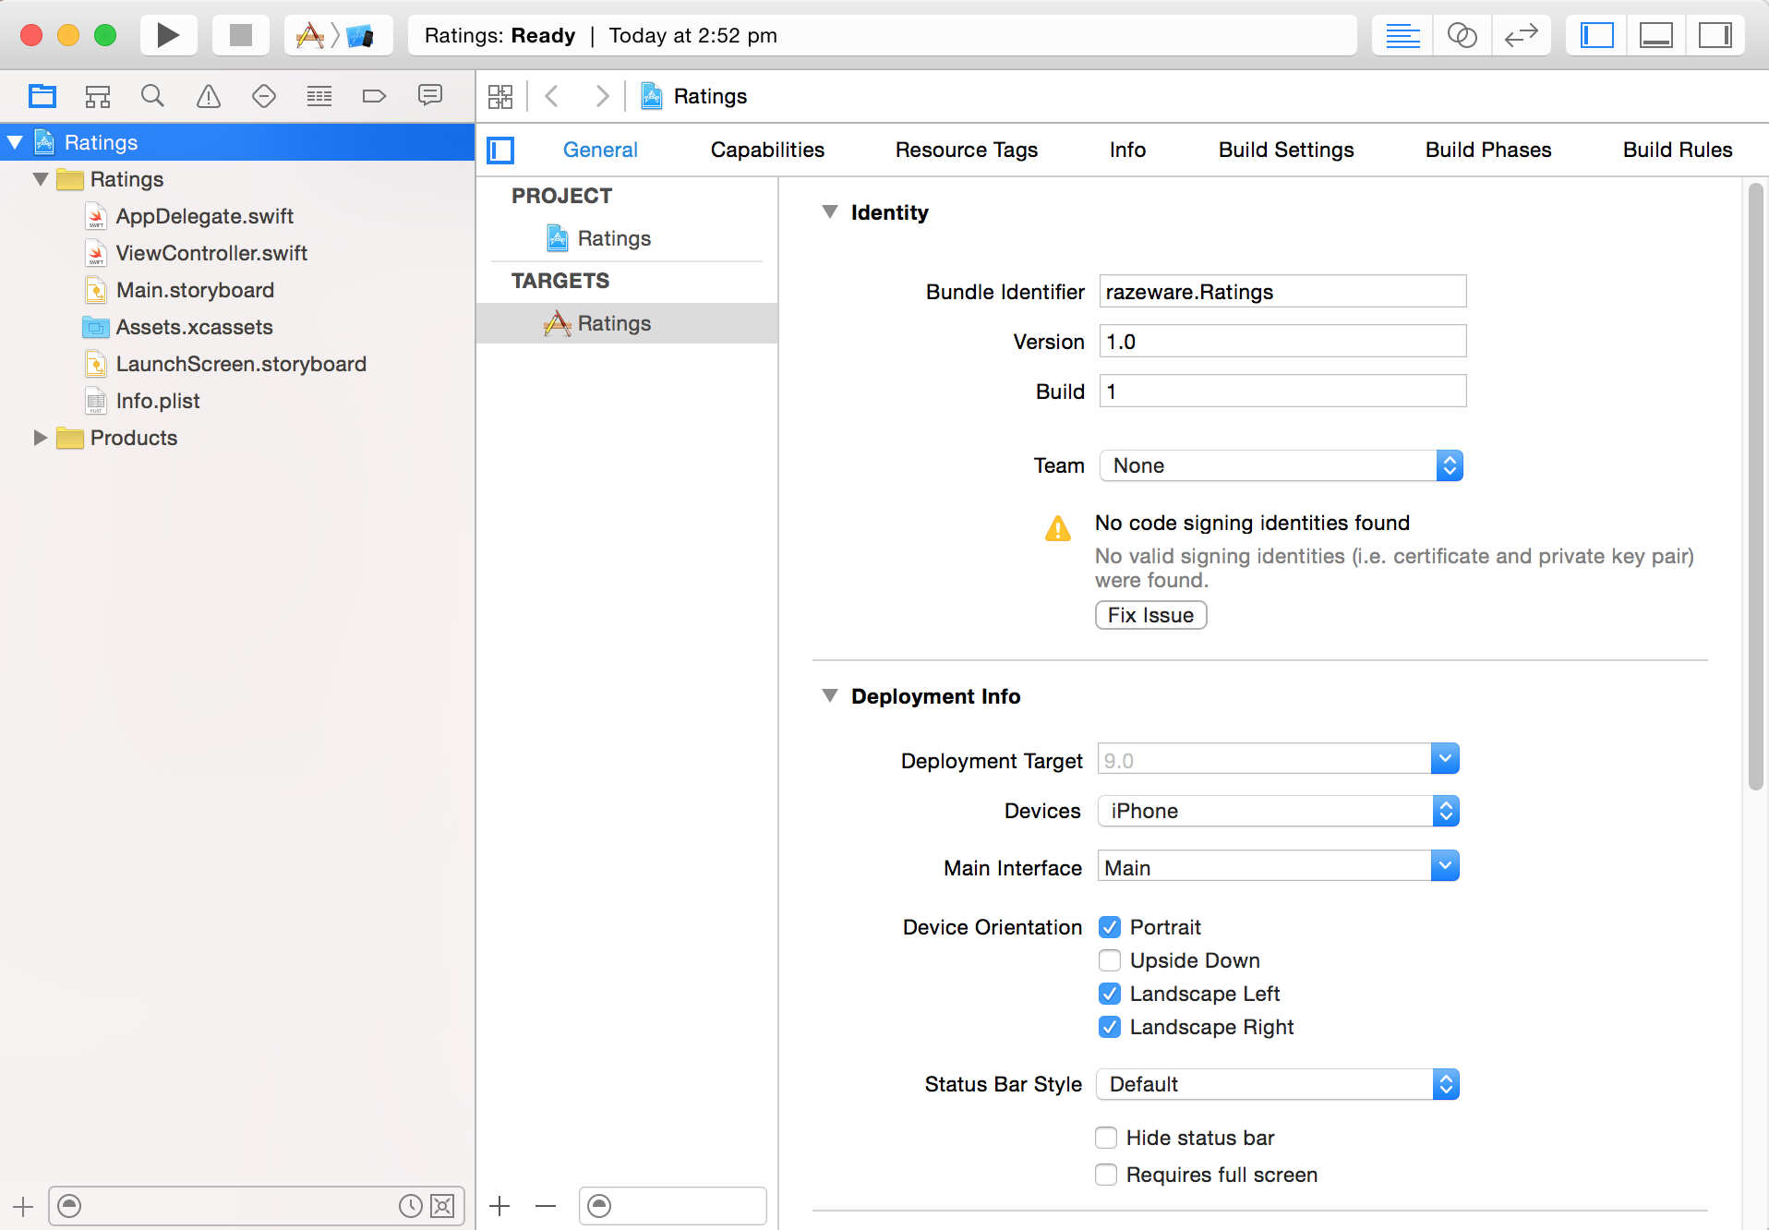This screenshot has height=1230, width=1769.
Task: Select Ratings under TARGETS
Action: pyautogui.click(x=627, y=323)
